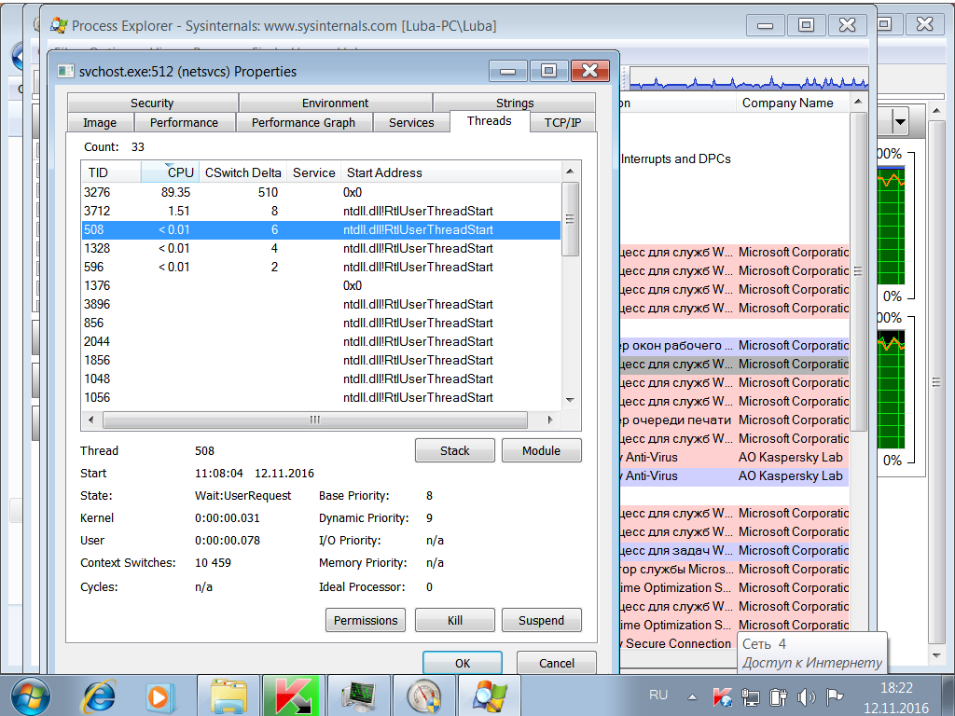Open Kaspersky taskbar application

294,695
